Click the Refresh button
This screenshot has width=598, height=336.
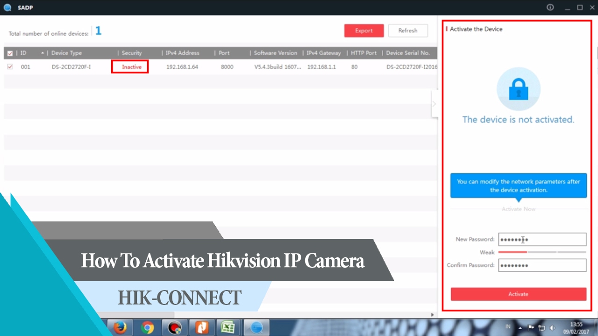408,31
